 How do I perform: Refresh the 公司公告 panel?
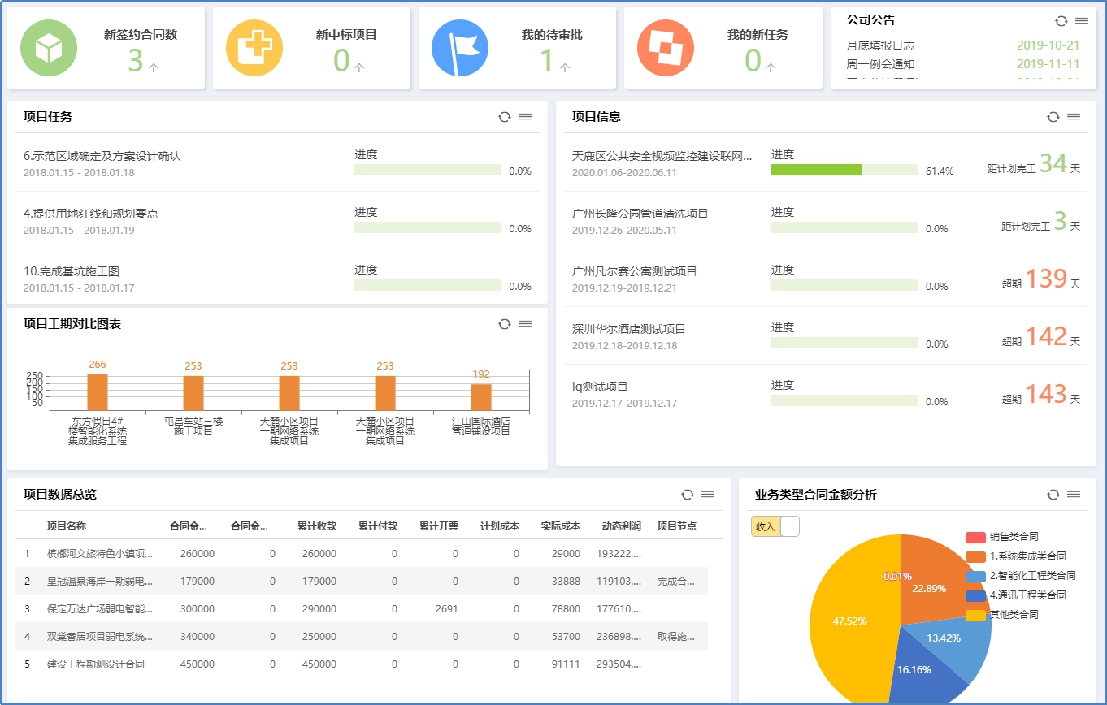tap(1061, 21)
